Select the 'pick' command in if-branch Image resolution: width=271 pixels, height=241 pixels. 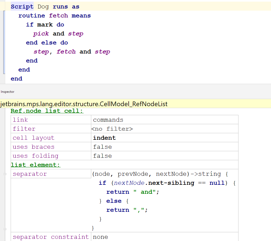tap(41, 34)
